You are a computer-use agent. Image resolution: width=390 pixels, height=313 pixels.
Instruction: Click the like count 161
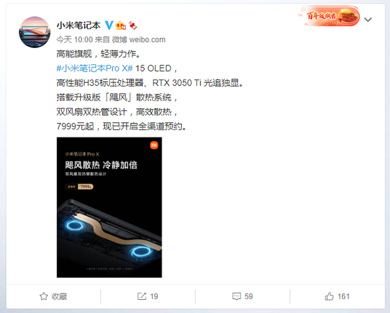tap(344, 296)
